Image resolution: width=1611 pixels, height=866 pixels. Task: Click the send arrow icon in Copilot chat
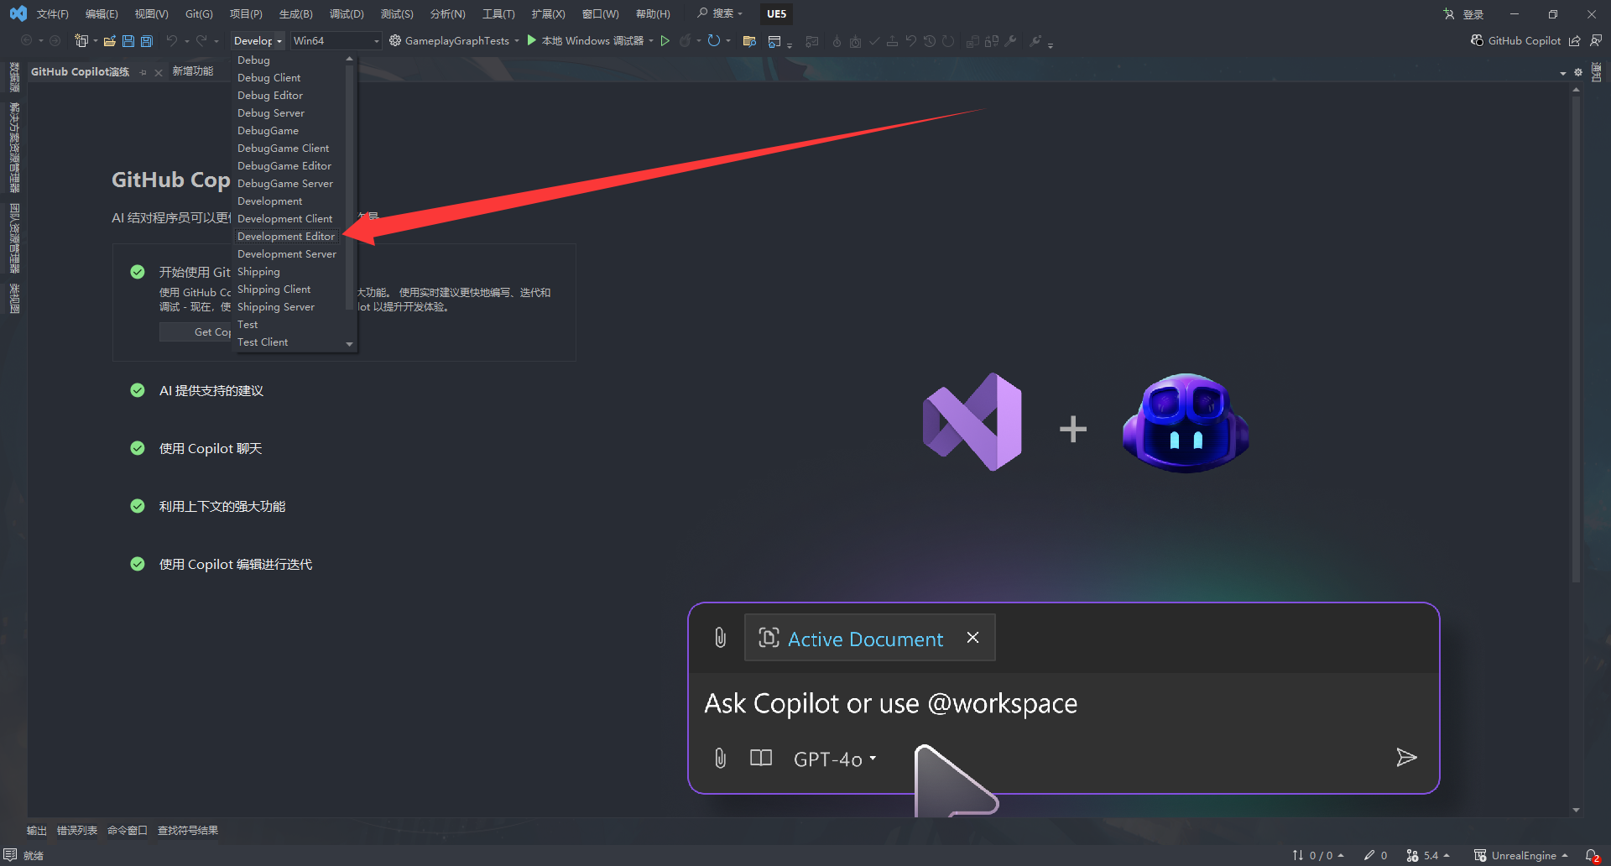tap(1406, 758)
